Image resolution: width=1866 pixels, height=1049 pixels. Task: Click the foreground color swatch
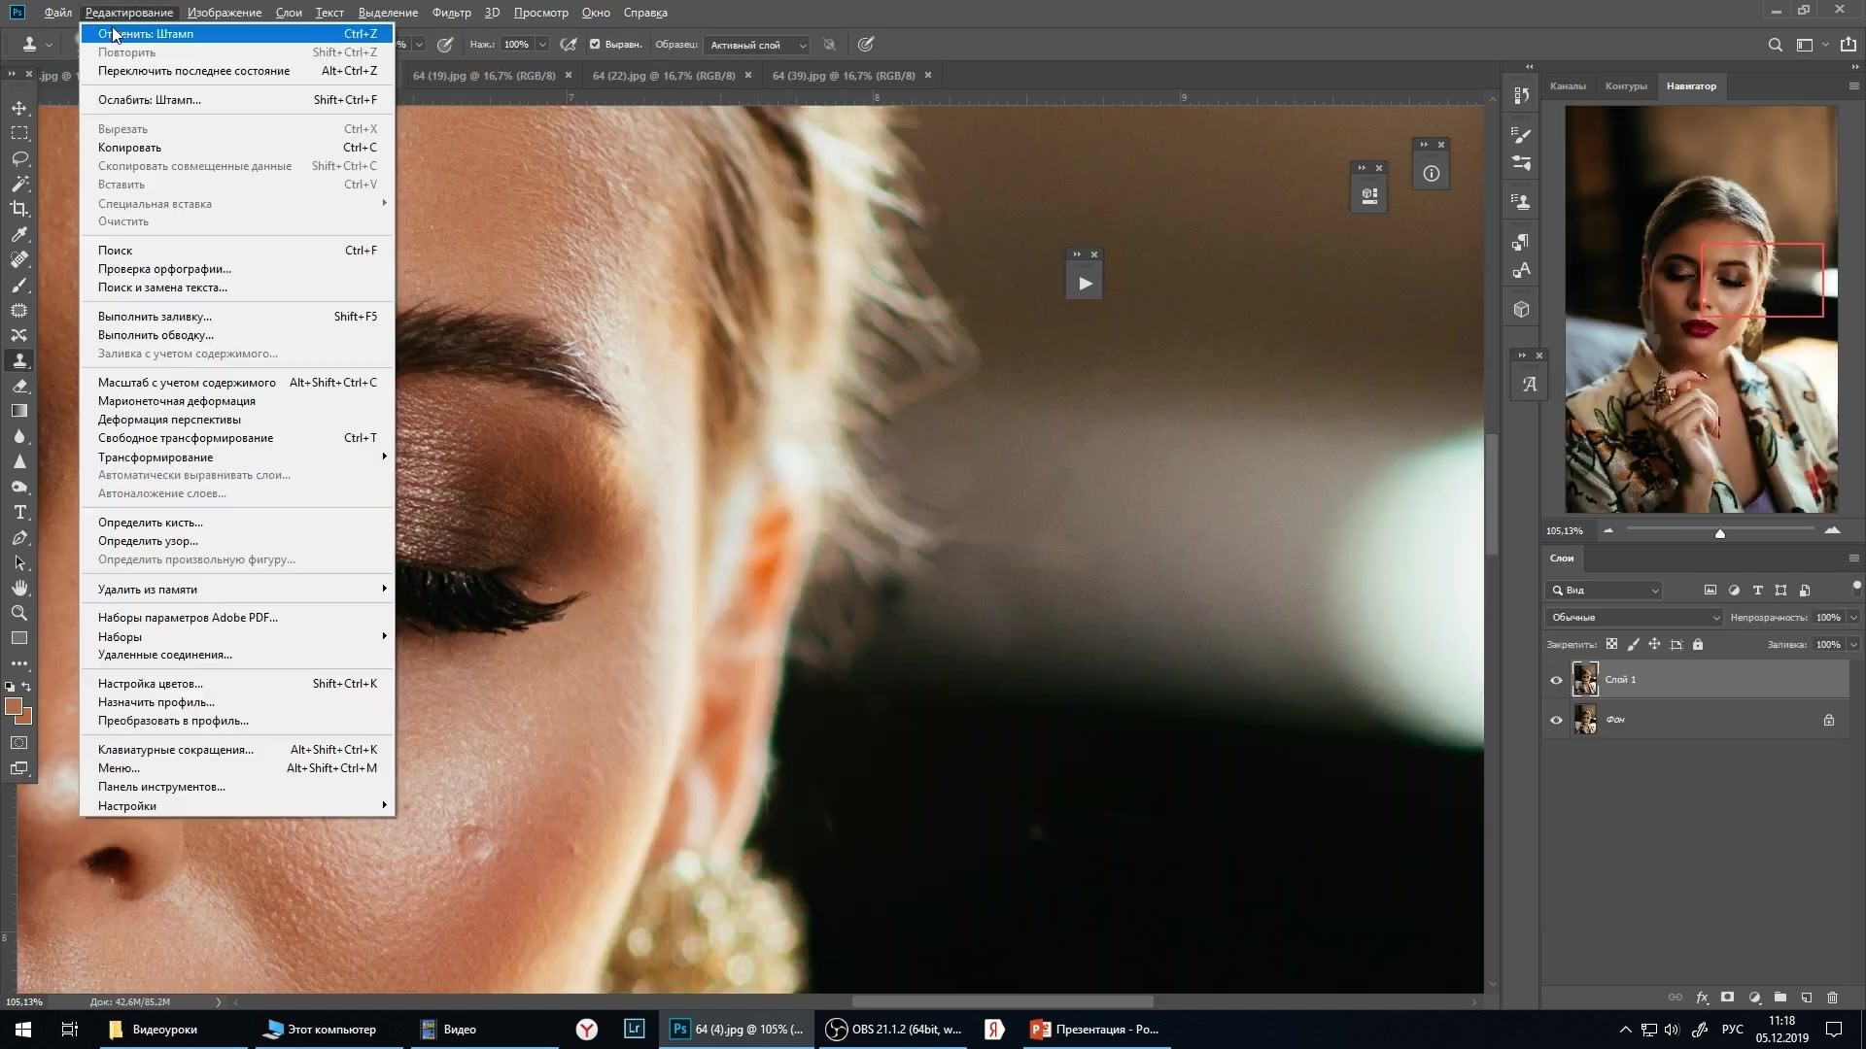pyautogui.click(x=14, y=706)
